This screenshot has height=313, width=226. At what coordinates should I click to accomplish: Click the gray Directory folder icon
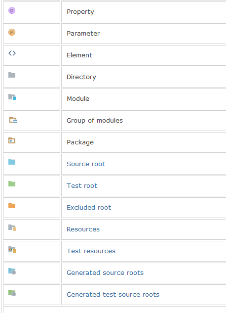coord(12,75)
